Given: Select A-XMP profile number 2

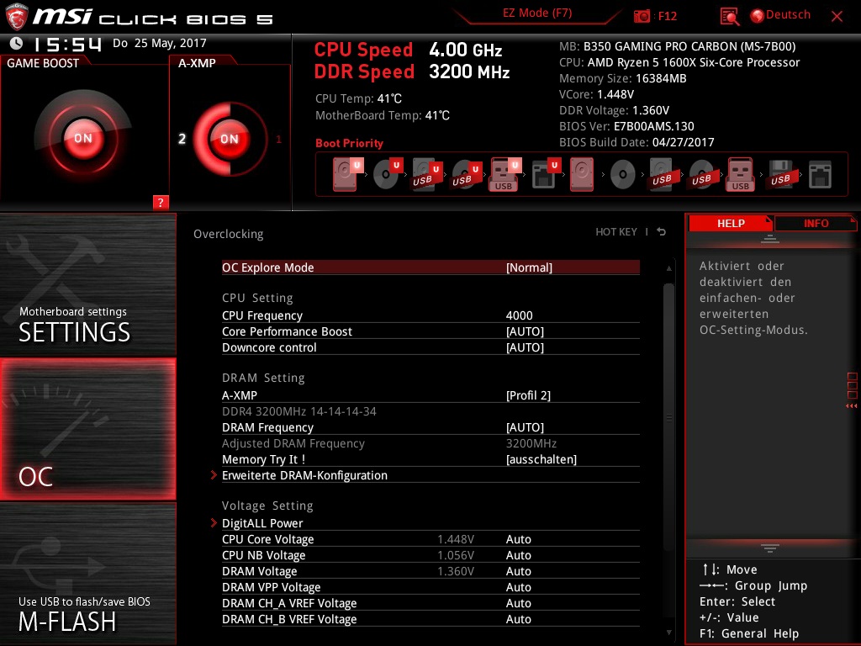Looking at the screenshot, I should point(182,139).
